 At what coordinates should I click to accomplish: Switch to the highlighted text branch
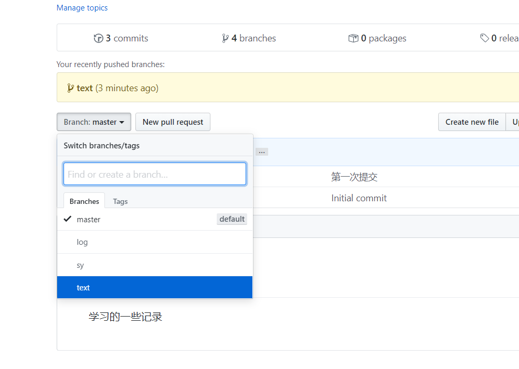pos(155,288)
